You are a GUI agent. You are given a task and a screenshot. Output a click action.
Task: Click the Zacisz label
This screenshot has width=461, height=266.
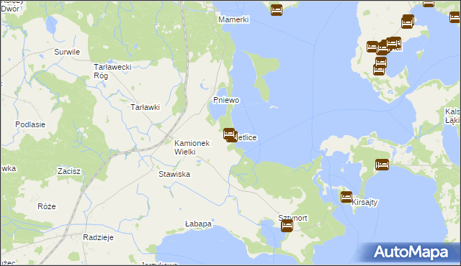tap(69, 171)
